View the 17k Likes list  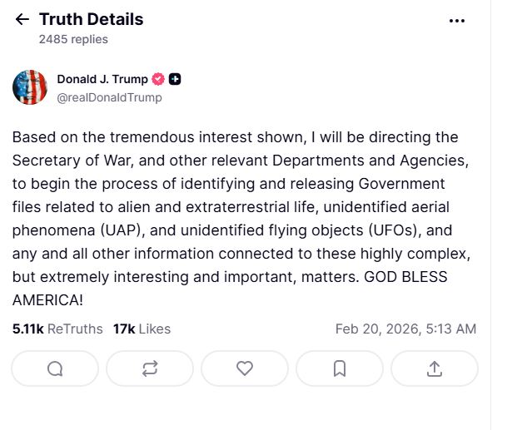(x=142, y=329)
